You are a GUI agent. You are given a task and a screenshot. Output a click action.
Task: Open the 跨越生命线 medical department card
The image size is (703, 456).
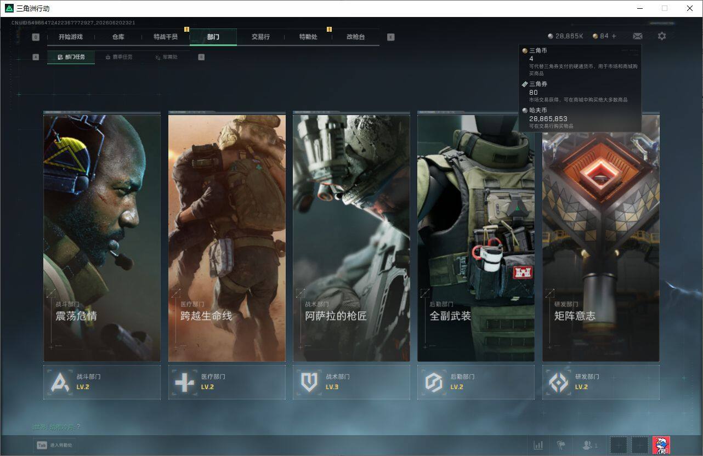point(227,237)
